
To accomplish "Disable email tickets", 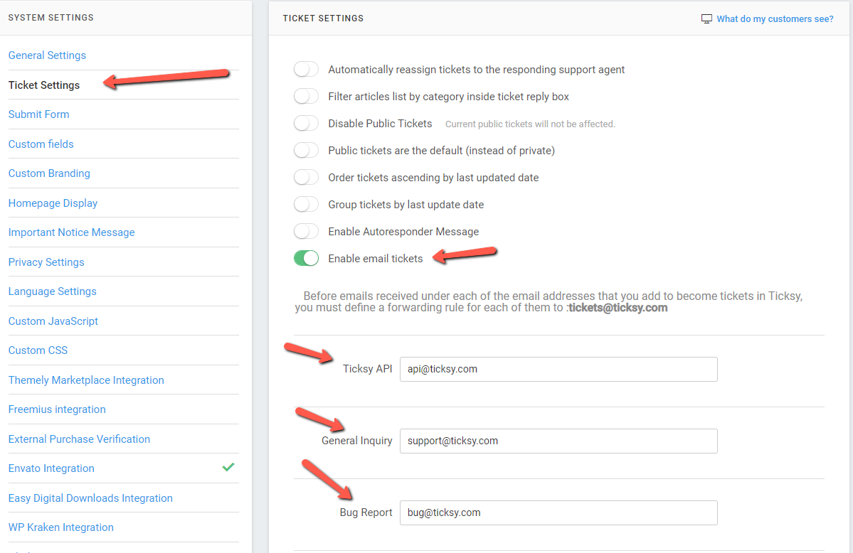I will click(x=306, y=258).
